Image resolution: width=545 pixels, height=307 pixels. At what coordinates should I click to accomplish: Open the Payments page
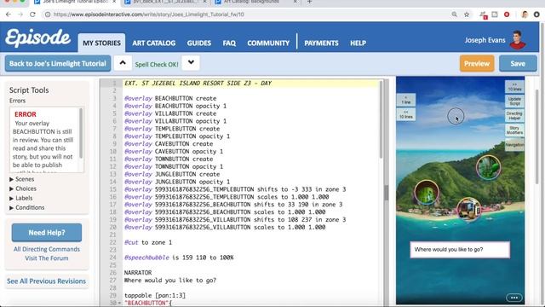click(321, 43)
